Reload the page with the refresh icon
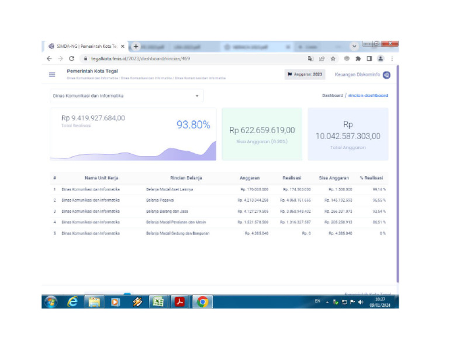Image resolution: width=449 pixels, height=347 pixels. [x=71, y=58]
